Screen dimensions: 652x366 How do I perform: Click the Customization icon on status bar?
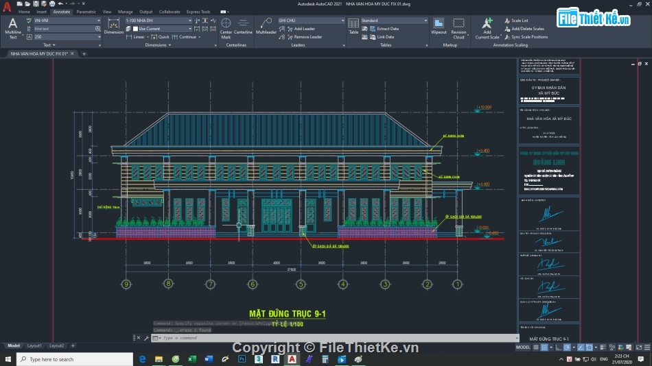point(647,347)
